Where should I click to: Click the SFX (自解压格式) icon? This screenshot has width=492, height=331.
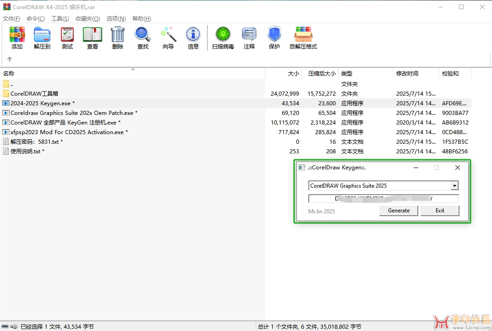(x=303, y=34)
